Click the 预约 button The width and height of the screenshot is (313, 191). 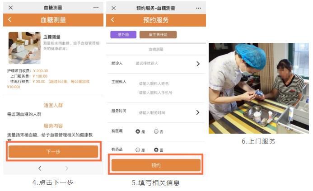tap(156, 165)
